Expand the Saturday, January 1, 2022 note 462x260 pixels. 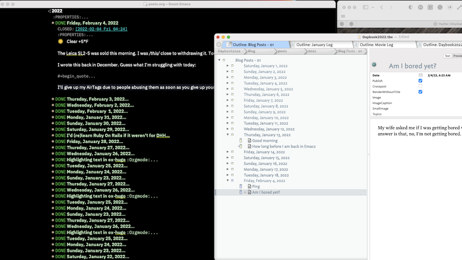point(228,66)
